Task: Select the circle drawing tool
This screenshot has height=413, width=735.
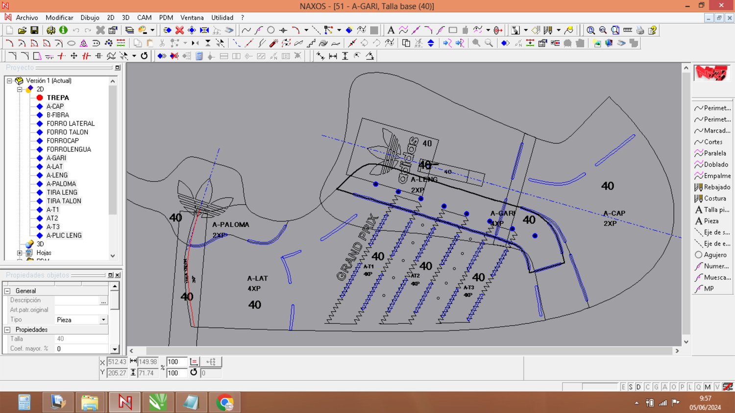Action: 270,30
